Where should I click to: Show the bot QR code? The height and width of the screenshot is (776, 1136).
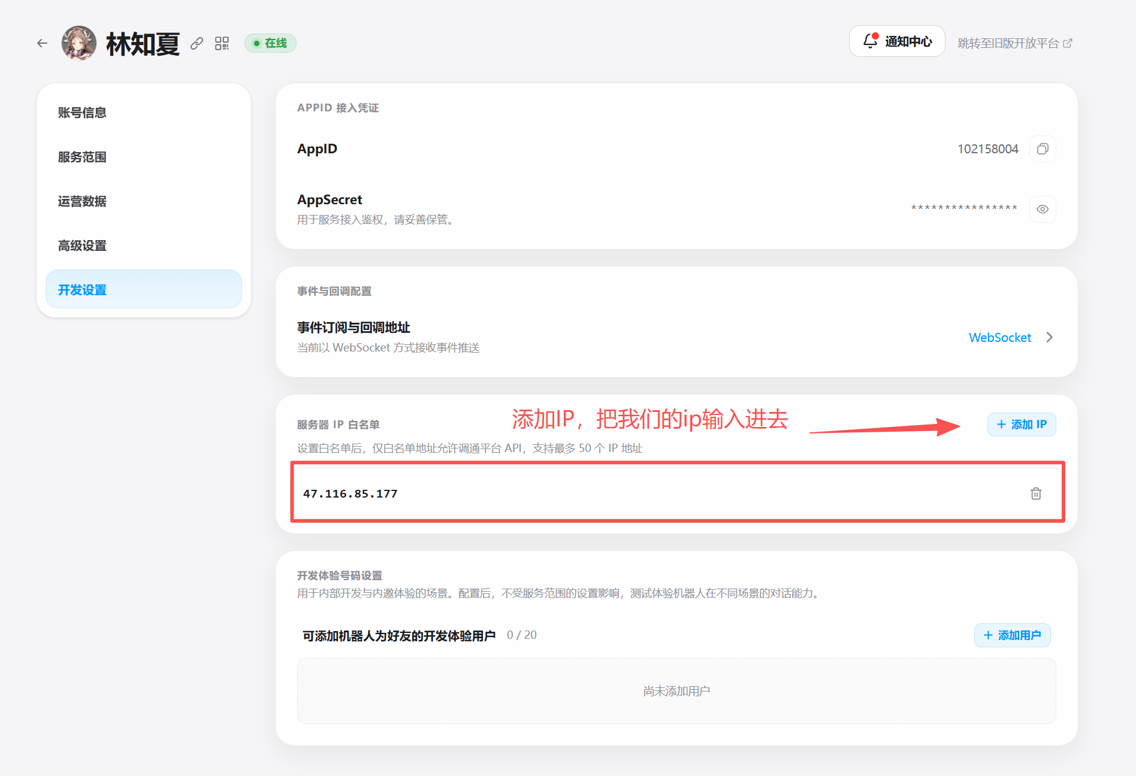click(222, 43)
